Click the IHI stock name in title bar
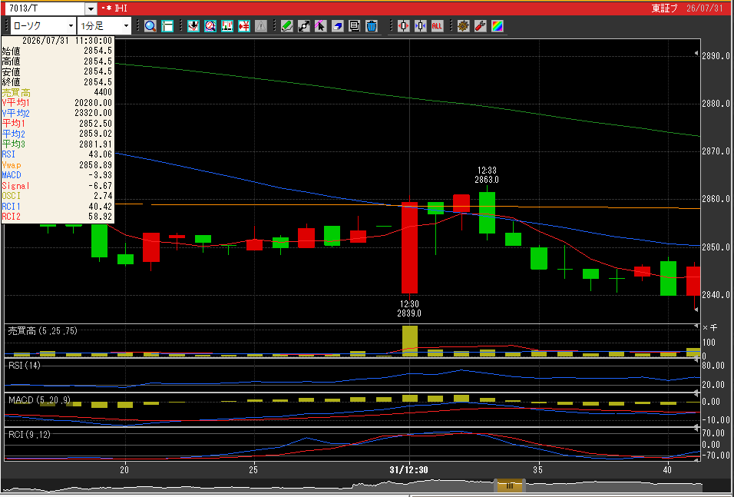The width and height of the screenshot is (734, 497). click(121, 8)
